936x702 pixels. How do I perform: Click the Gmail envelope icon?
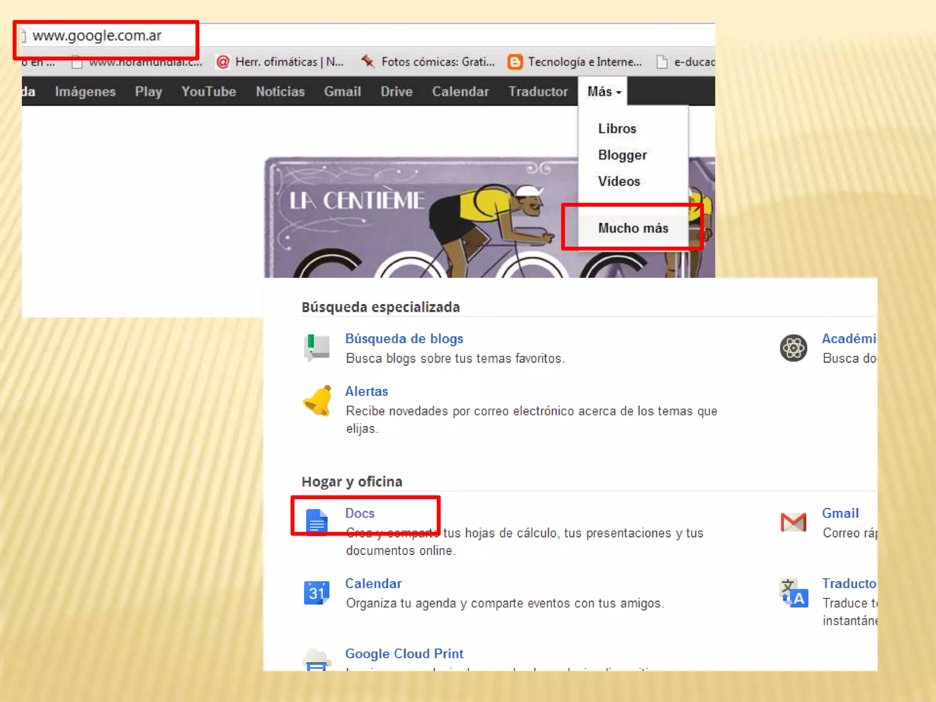pyautogui.click(x=793, y=522)
